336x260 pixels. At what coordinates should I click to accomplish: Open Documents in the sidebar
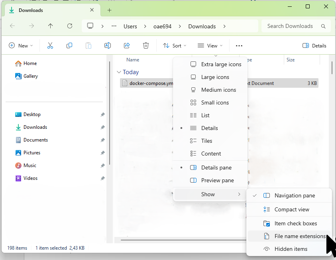pos(35,140)
